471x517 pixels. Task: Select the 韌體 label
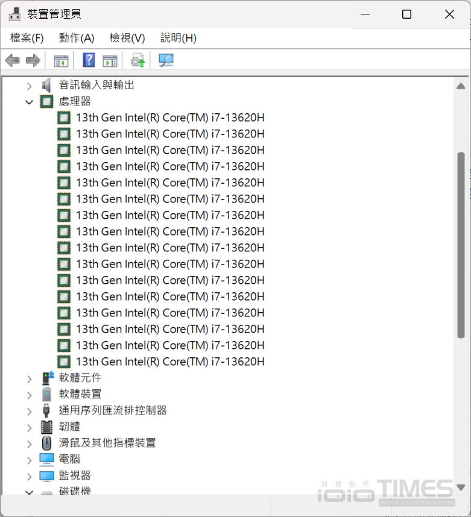69,427
